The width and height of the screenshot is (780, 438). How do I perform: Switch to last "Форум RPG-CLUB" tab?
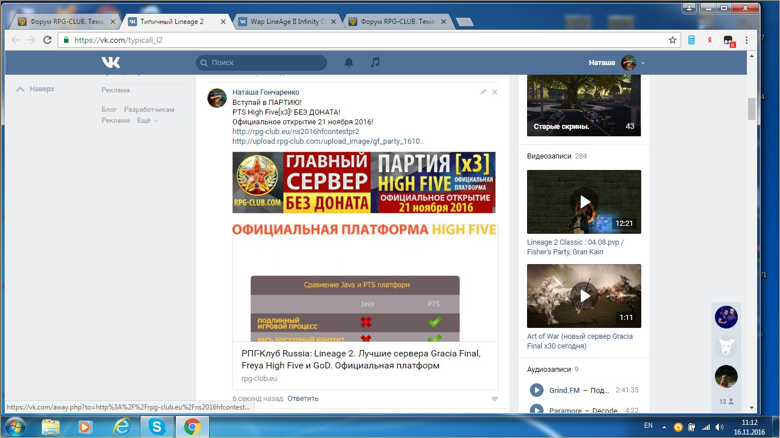tap(398, 22)
